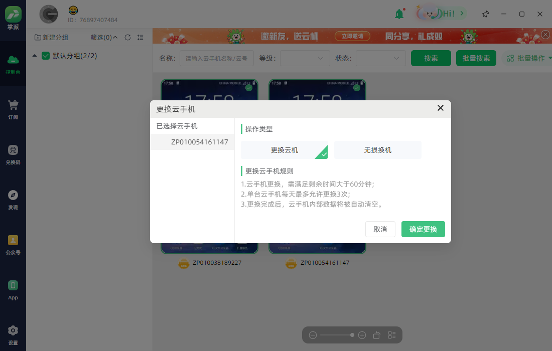Close the 更换云手机 dialog
The width and height of the screenshot is (552, 351).
pyautogui.click(x=441, y=108)
